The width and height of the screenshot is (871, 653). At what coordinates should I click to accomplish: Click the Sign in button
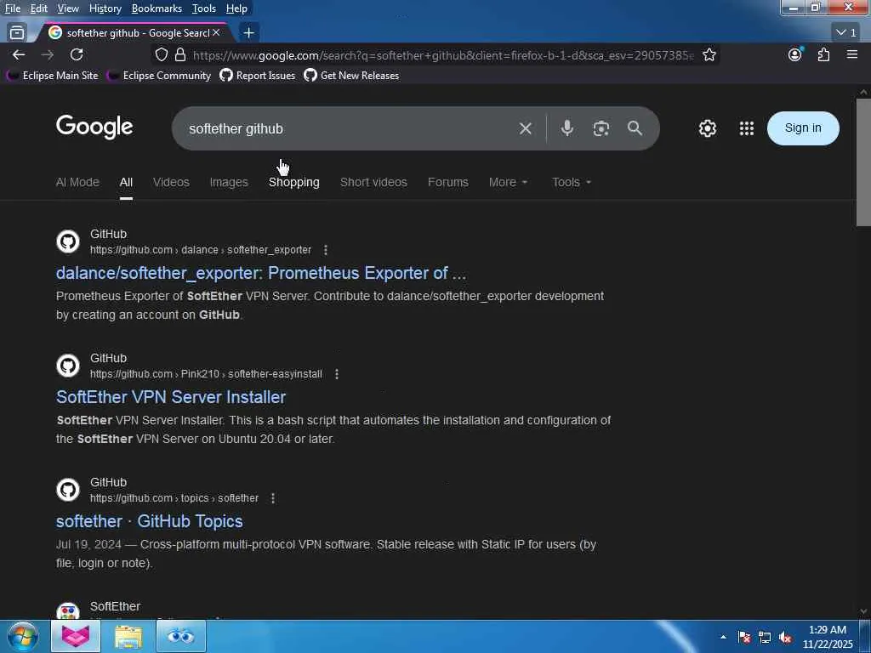[803, 128]
